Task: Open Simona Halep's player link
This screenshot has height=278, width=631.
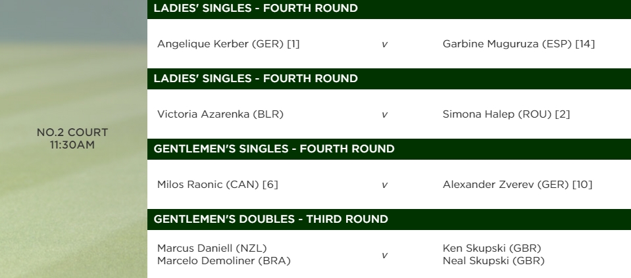Action: [x=506, y=114]
